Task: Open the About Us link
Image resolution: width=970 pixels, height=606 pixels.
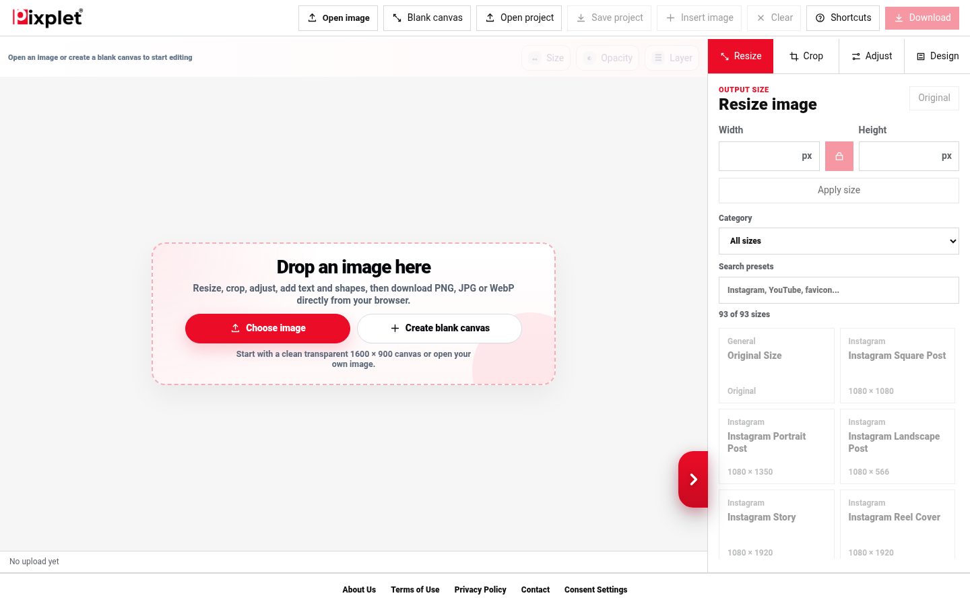Action: click(359, 590)
